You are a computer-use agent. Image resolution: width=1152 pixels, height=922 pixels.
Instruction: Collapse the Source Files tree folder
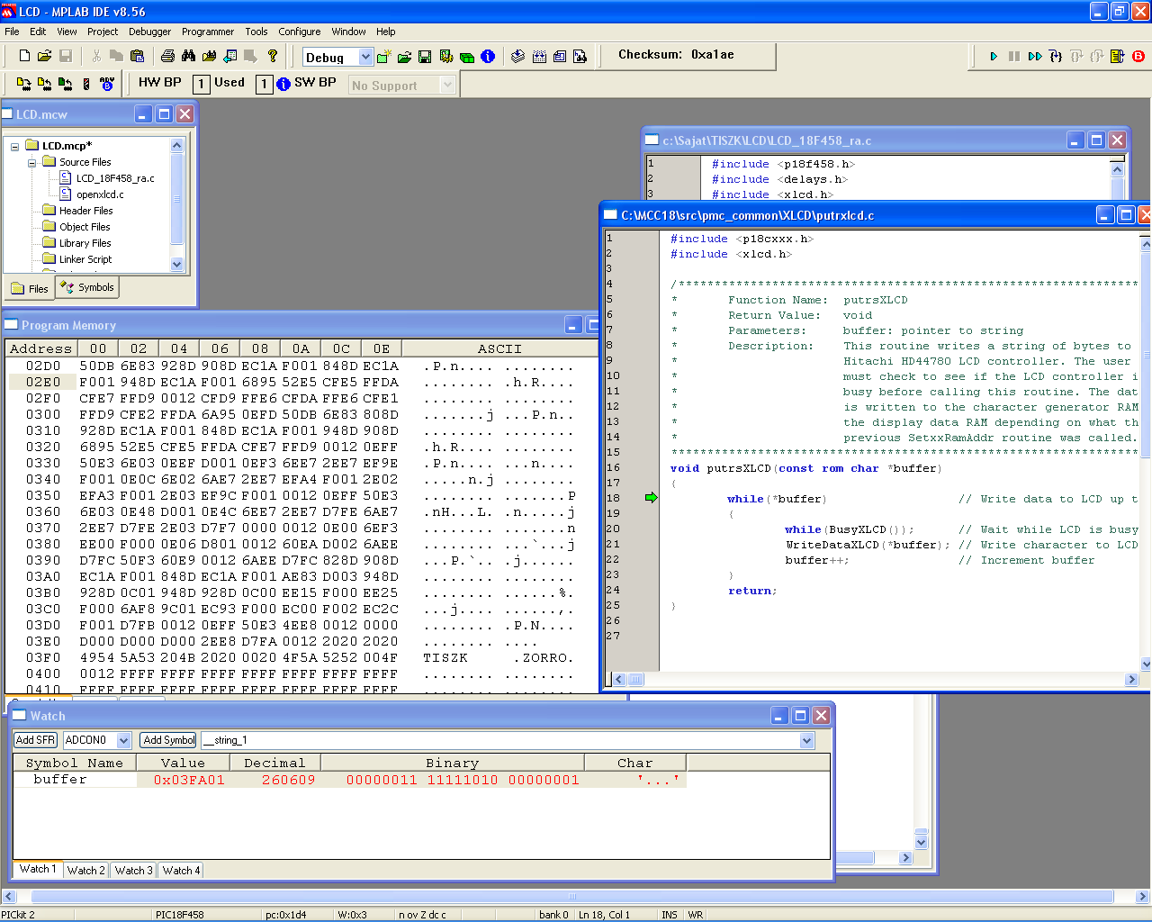(31, 163)
